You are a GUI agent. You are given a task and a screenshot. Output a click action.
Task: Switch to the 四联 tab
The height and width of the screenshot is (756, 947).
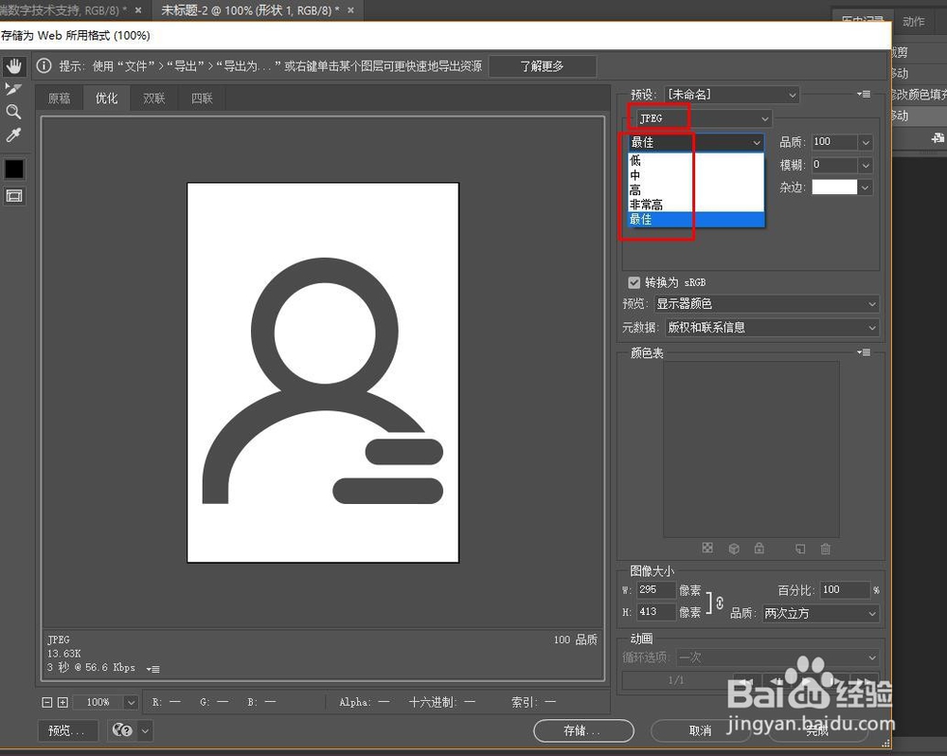[202, 98]
